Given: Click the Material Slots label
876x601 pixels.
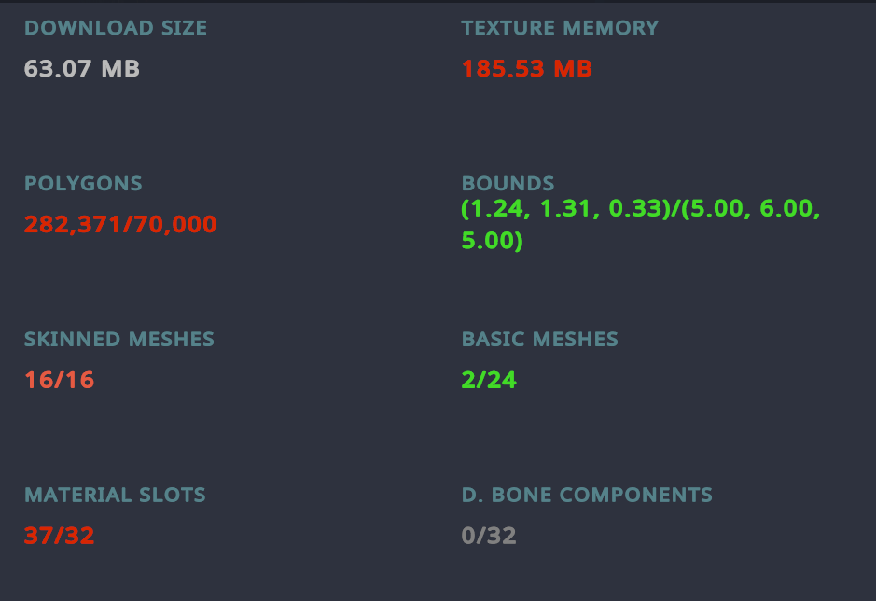Looking at the screenshot, I should coord(115,496).
